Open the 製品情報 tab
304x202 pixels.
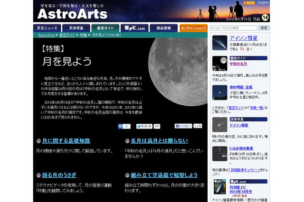click(x=163, y=28)
